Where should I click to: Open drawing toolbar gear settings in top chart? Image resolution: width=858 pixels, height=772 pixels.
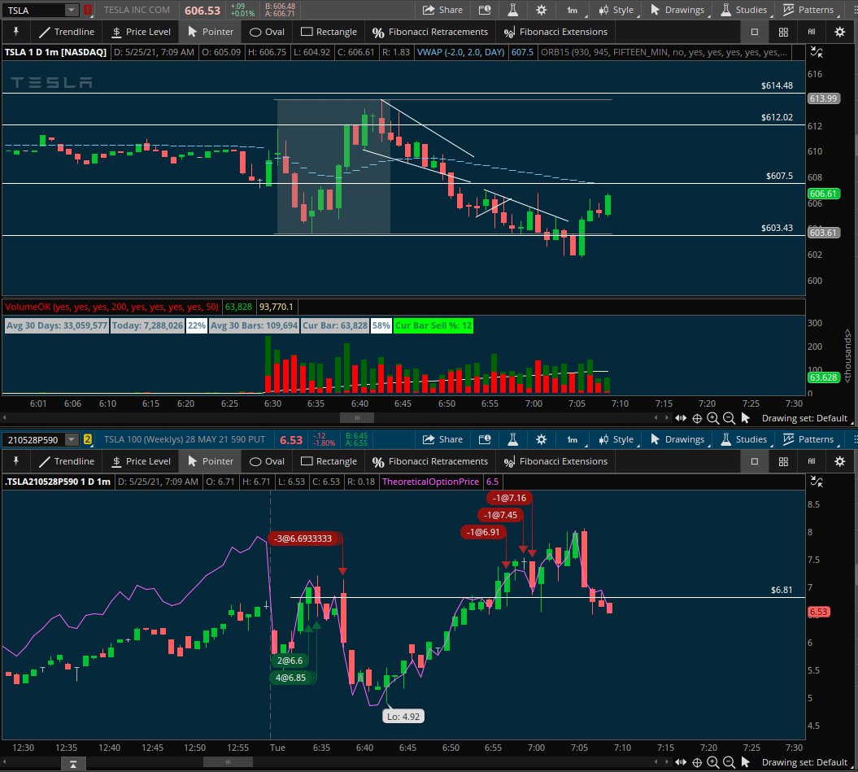point(840,32)
